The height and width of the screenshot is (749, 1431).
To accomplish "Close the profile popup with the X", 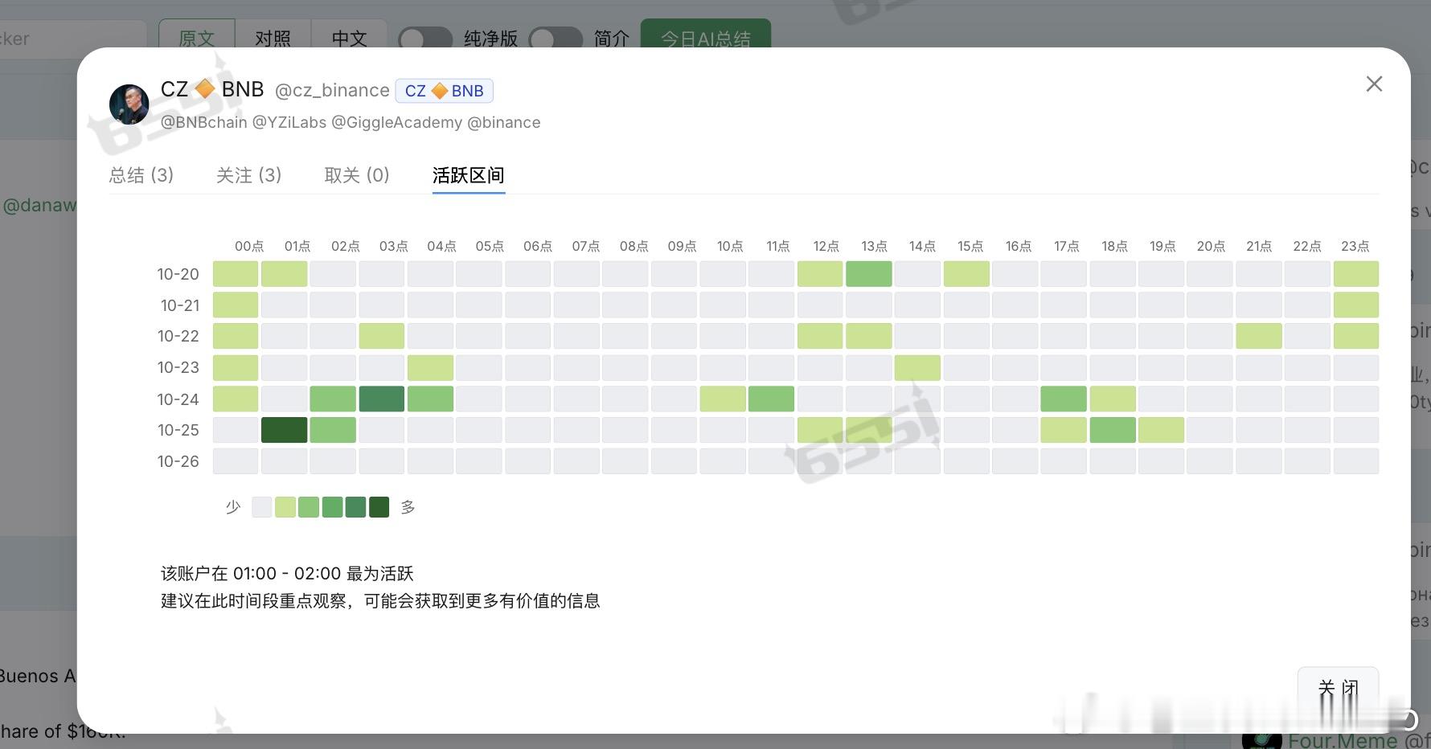I will pos(1374,84).
